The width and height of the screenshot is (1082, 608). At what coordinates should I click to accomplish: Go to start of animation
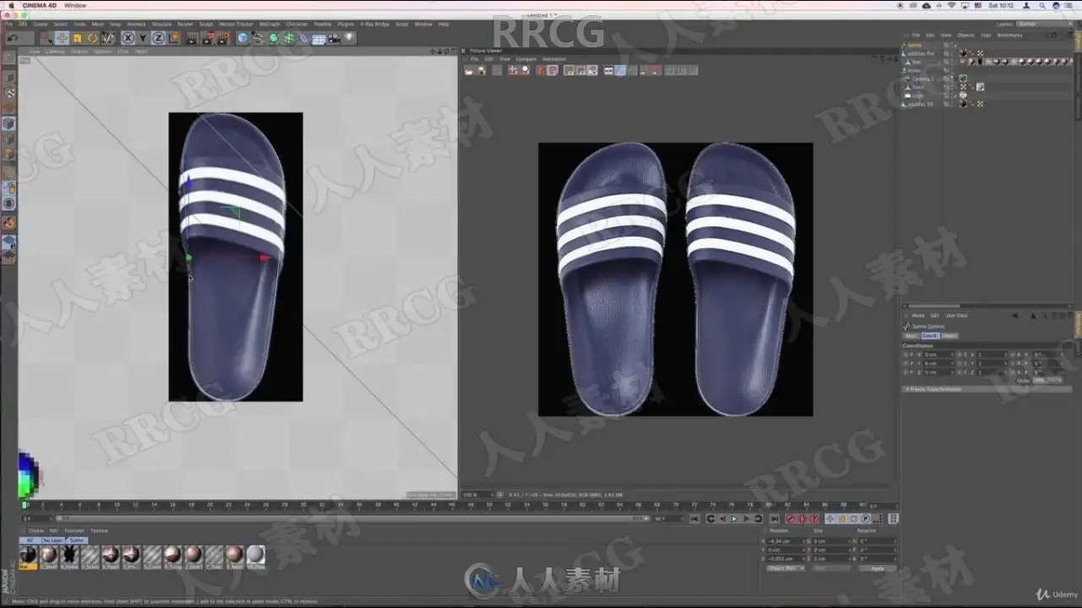coord(695,518)
